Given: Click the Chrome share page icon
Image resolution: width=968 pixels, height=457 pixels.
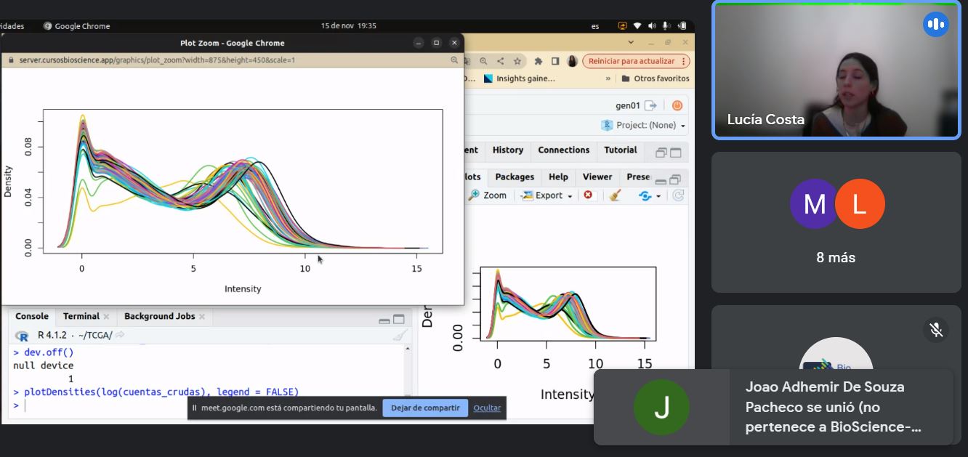Looking at the screenshot, I should tap(500, 61).
